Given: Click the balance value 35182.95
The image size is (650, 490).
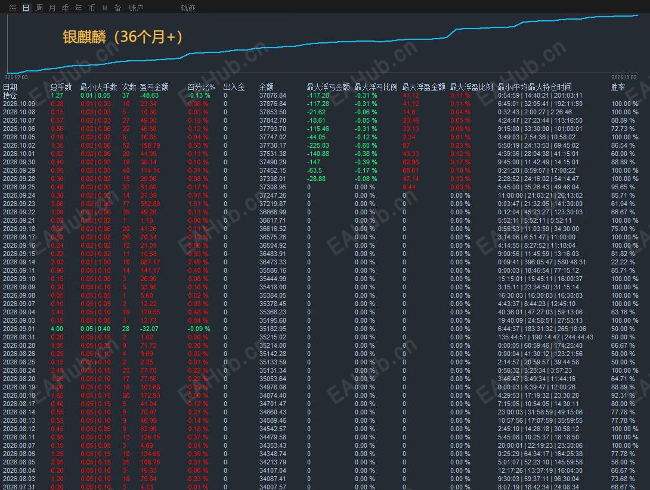Looking at the screenshot, I should tap(273, 329).
